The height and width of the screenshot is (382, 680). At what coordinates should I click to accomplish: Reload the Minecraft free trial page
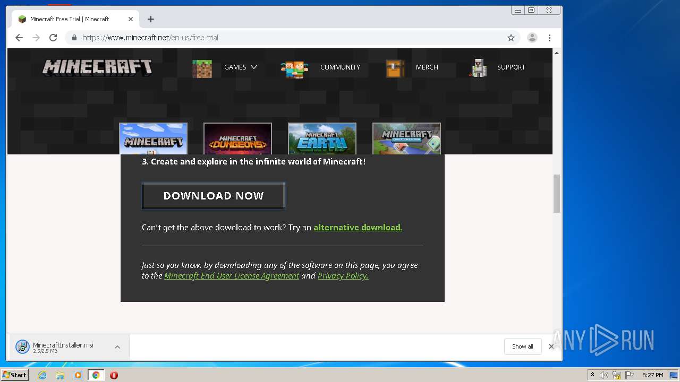pos(53,38)
